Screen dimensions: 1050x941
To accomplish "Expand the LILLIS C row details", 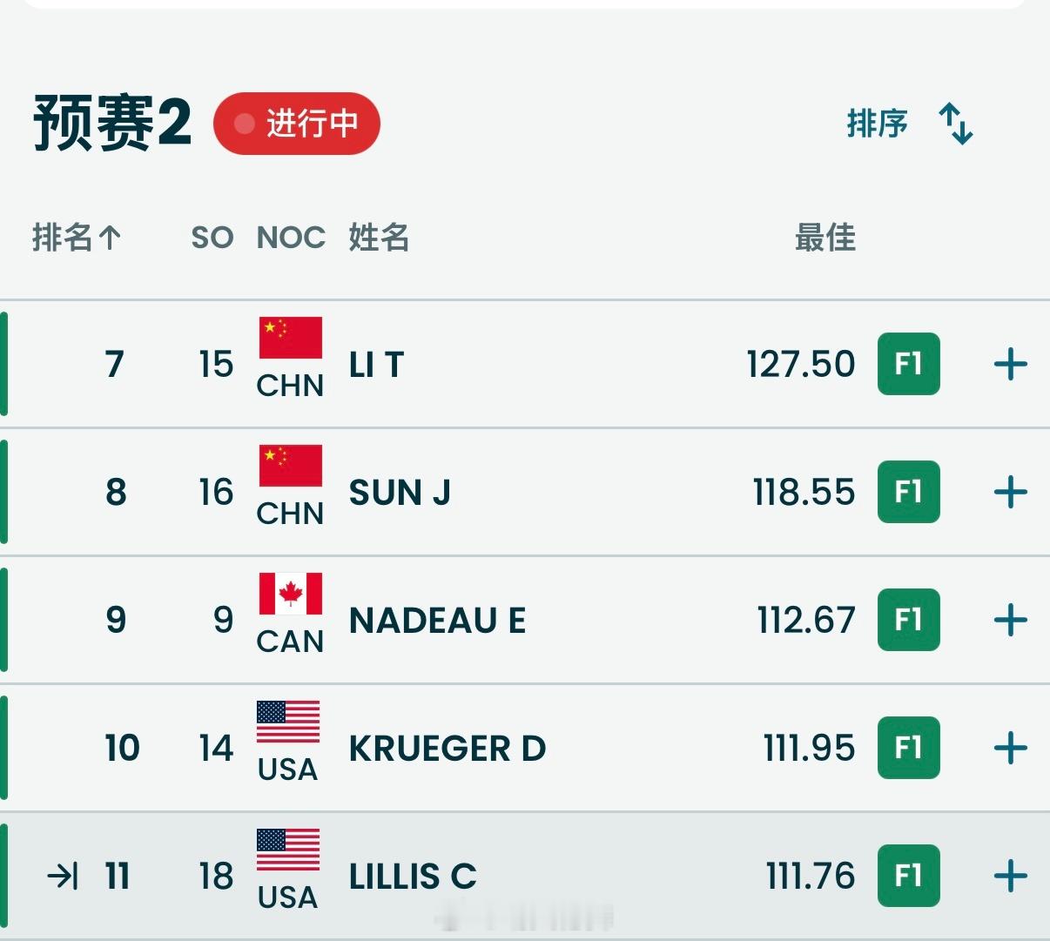I will pos(1010,876).
